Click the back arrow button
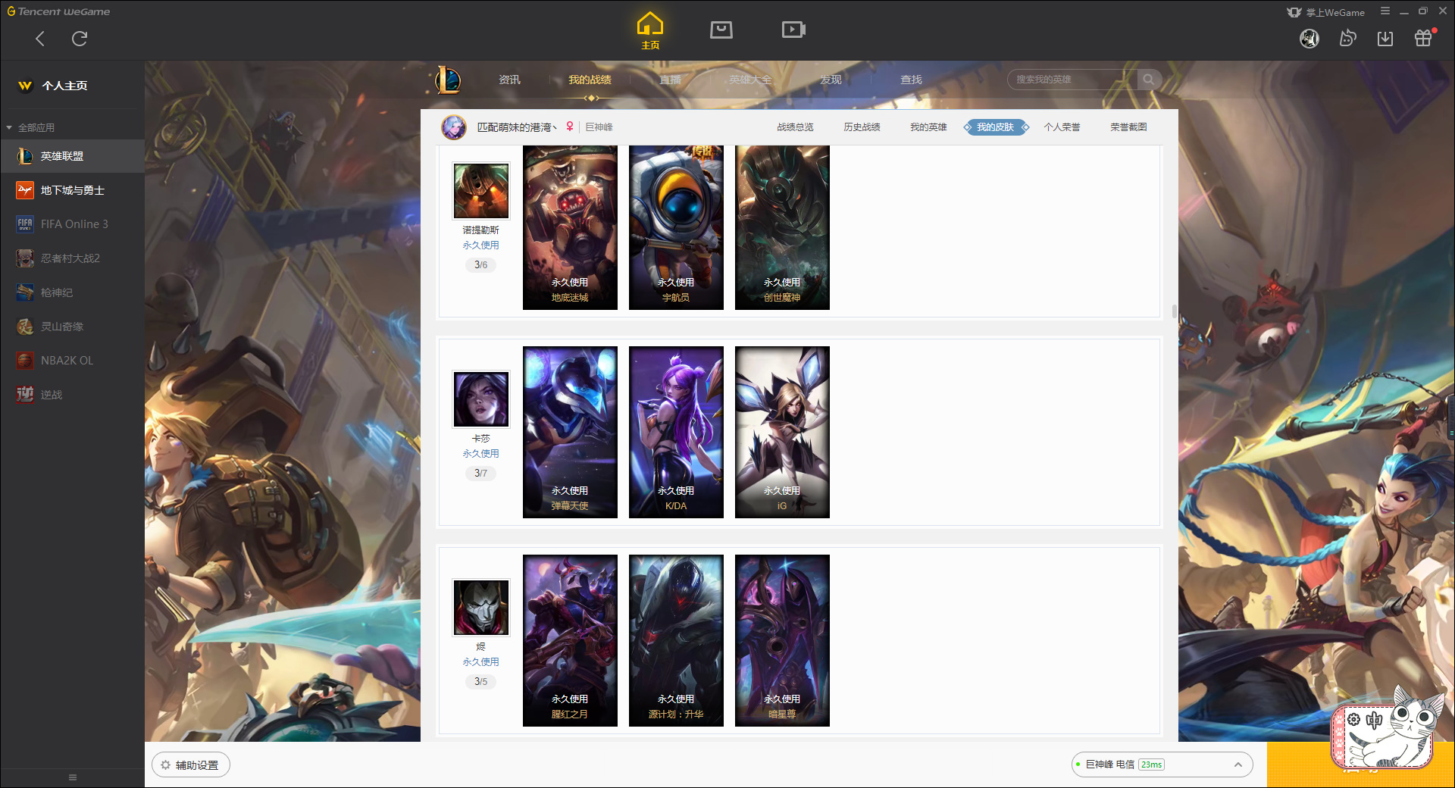The height and width of the screenshot is (788, 1455). click(40, 39)
